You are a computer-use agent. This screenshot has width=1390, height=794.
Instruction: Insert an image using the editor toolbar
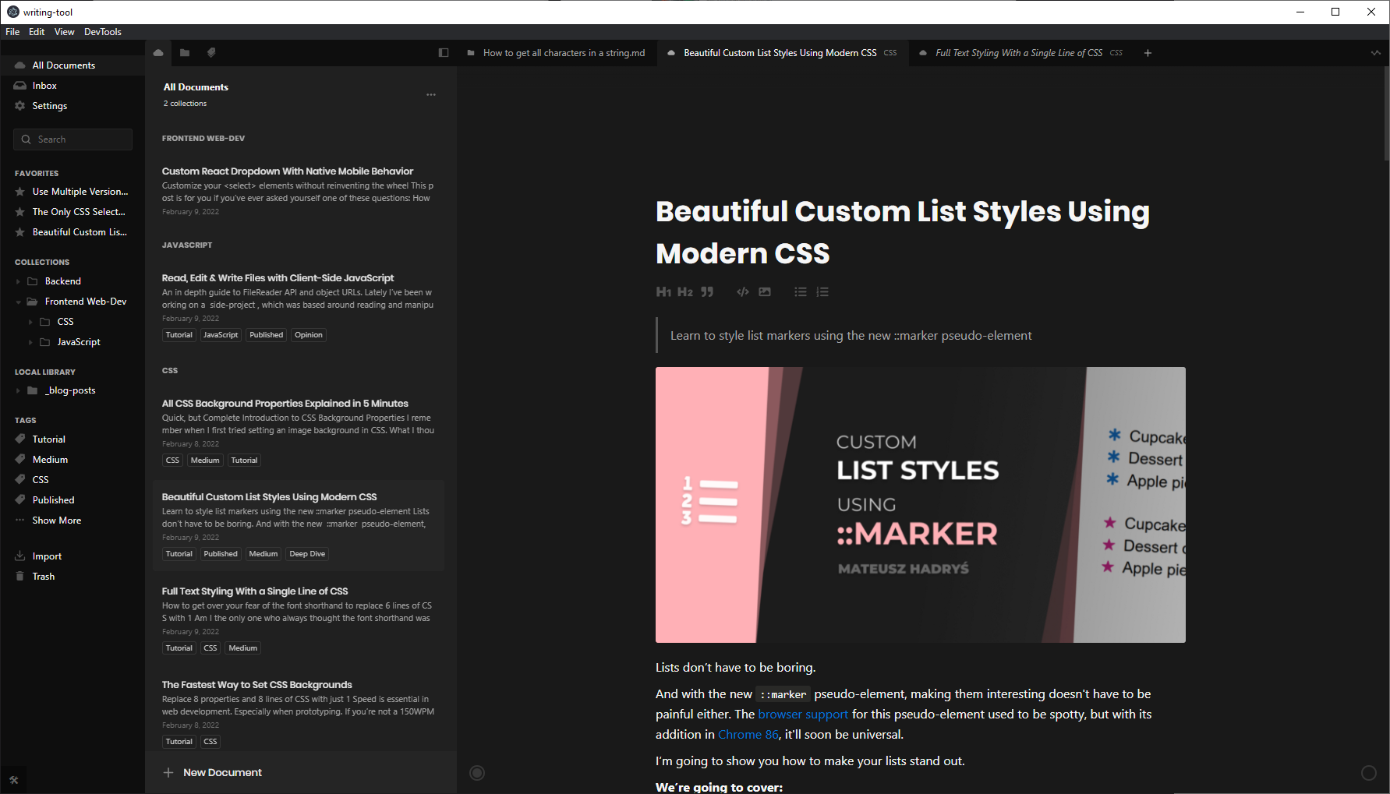pyautogui.click(x=765, y=292)
